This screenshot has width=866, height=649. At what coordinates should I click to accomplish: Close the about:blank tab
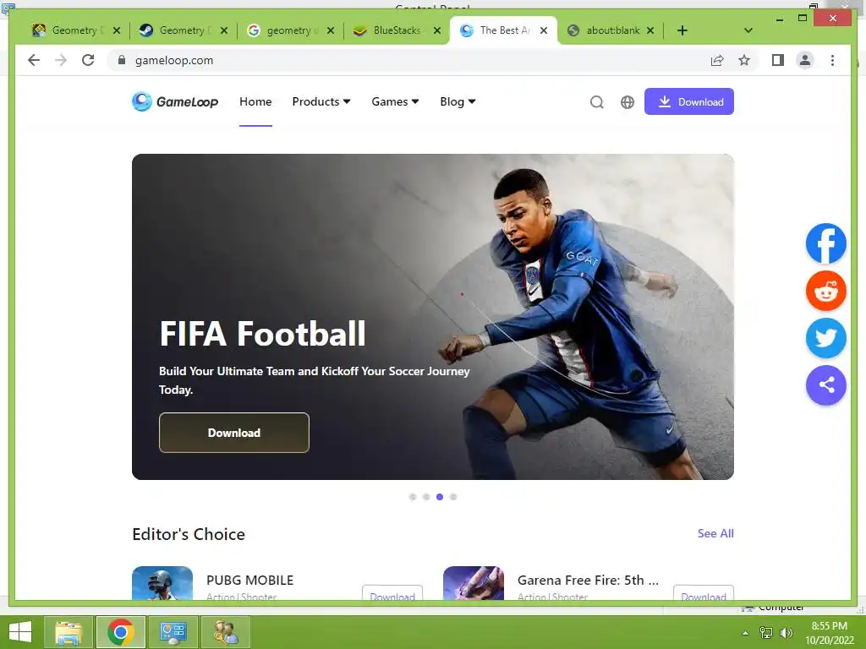click(x=650, y=30)
